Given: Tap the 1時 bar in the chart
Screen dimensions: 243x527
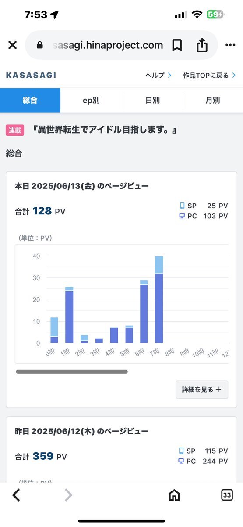Looking at the screenshot, I should (x=69, y=315).
